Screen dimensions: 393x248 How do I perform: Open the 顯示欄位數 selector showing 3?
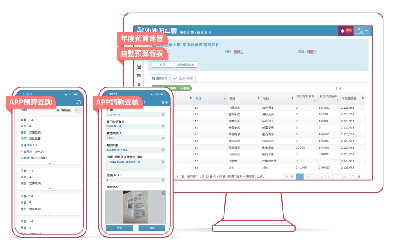tap(78, 110)
